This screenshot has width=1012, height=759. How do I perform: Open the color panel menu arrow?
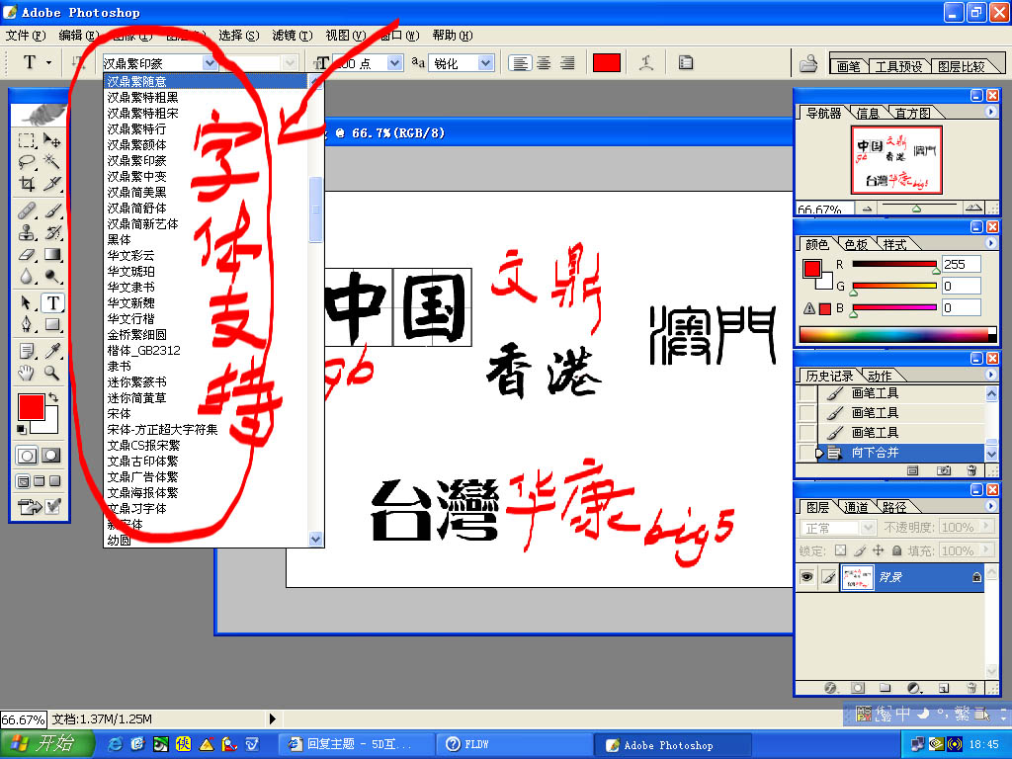(990, 243)
